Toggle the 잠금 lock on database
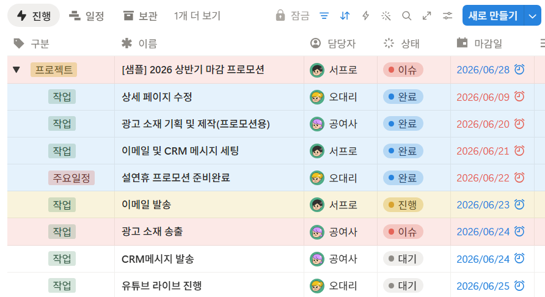Image resolution: width=545 pixels, height=297 pixels. (292, 16)
